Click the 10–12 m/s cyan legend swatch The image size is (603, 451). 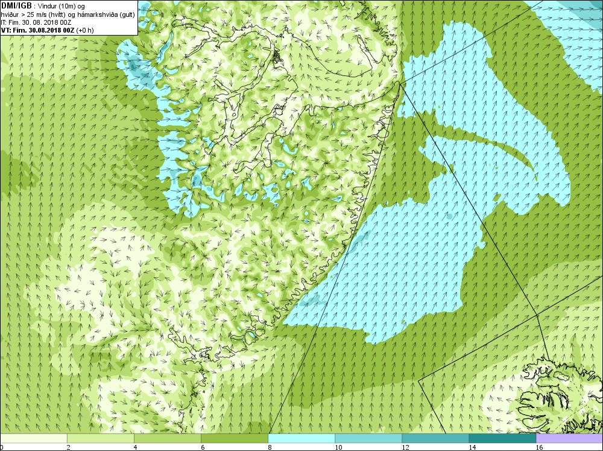click(368, 438)
